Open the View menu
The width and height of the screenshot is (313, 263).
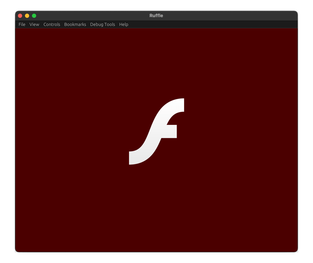coord(34,24)
